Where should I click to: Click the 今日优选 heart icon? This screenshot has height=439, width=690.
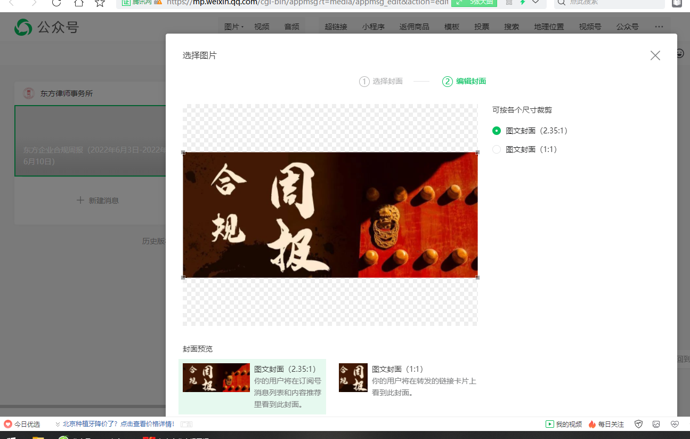pos(7,424)
